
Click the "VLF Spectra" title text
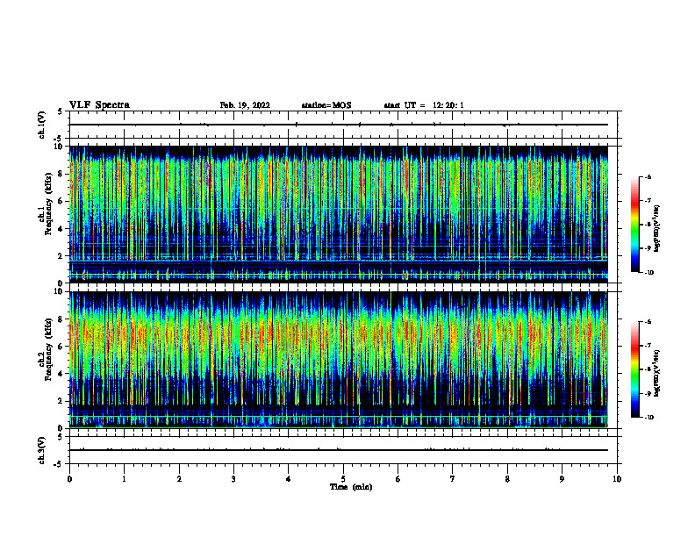99,105
